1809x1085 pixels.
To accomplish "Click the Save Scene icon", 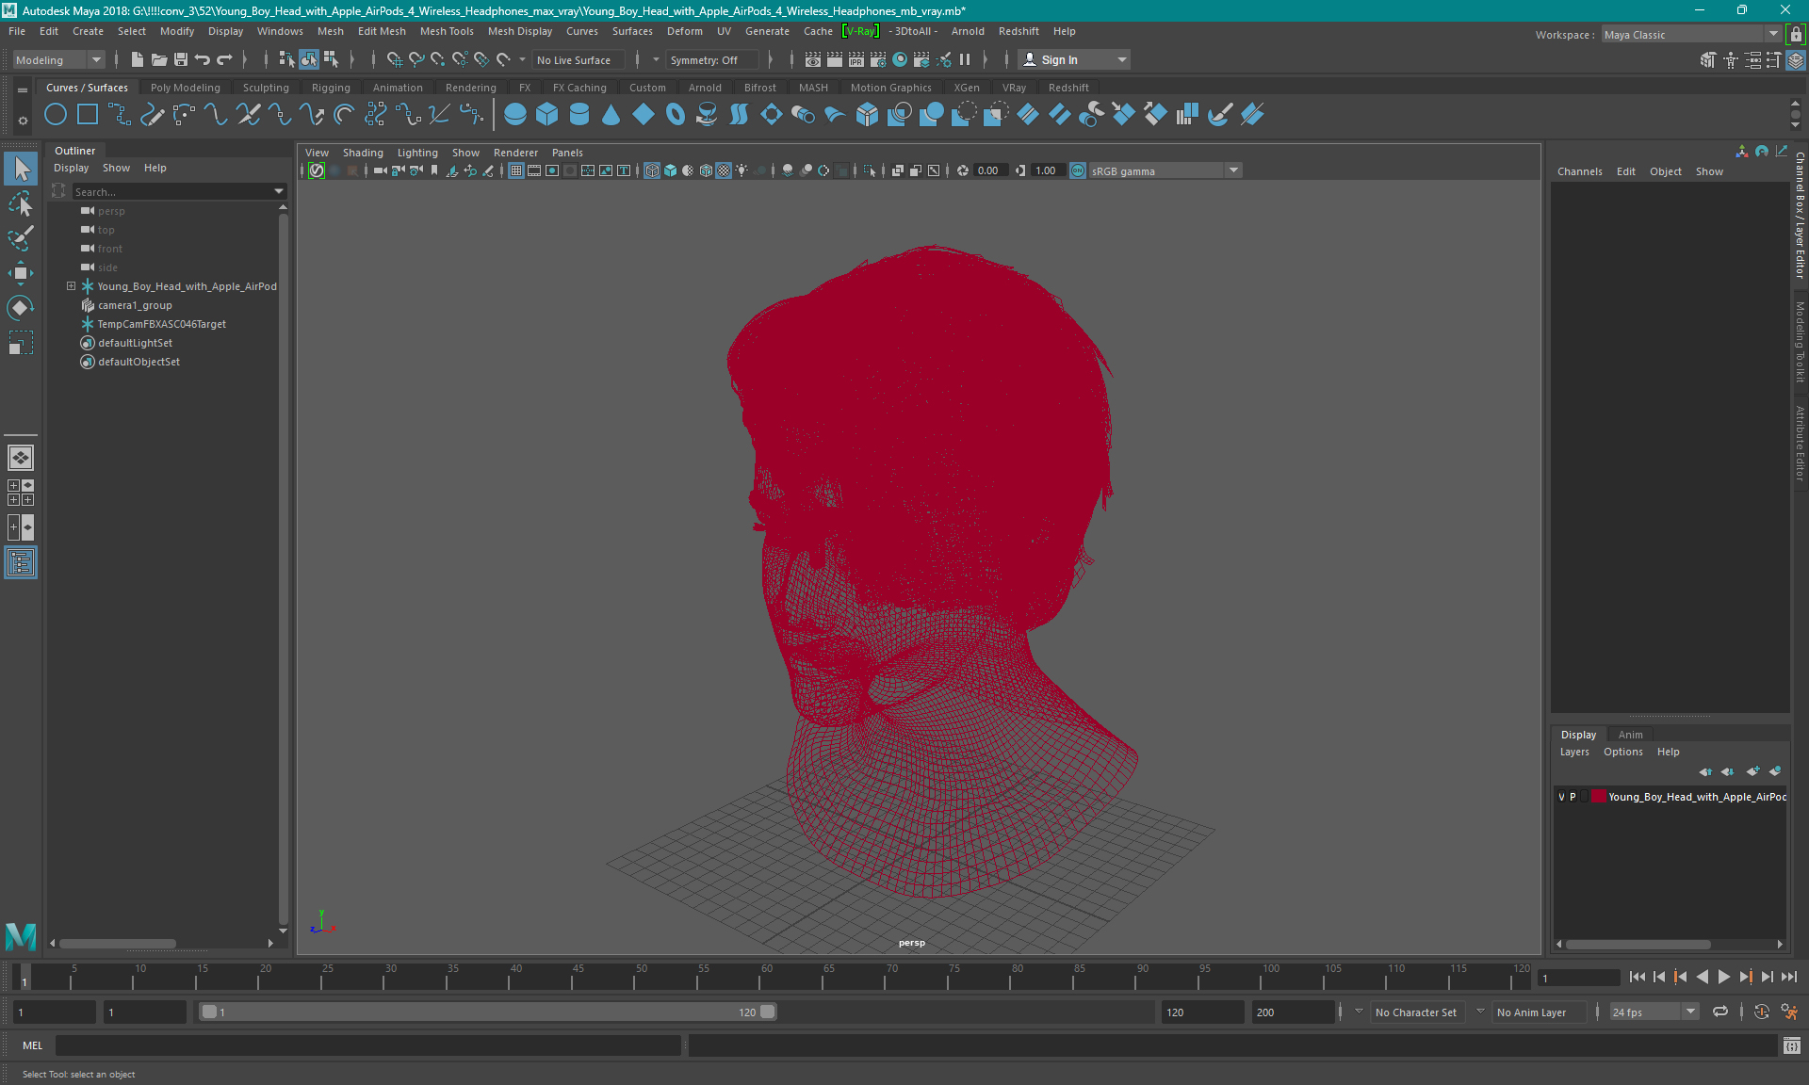I will 181,59.
